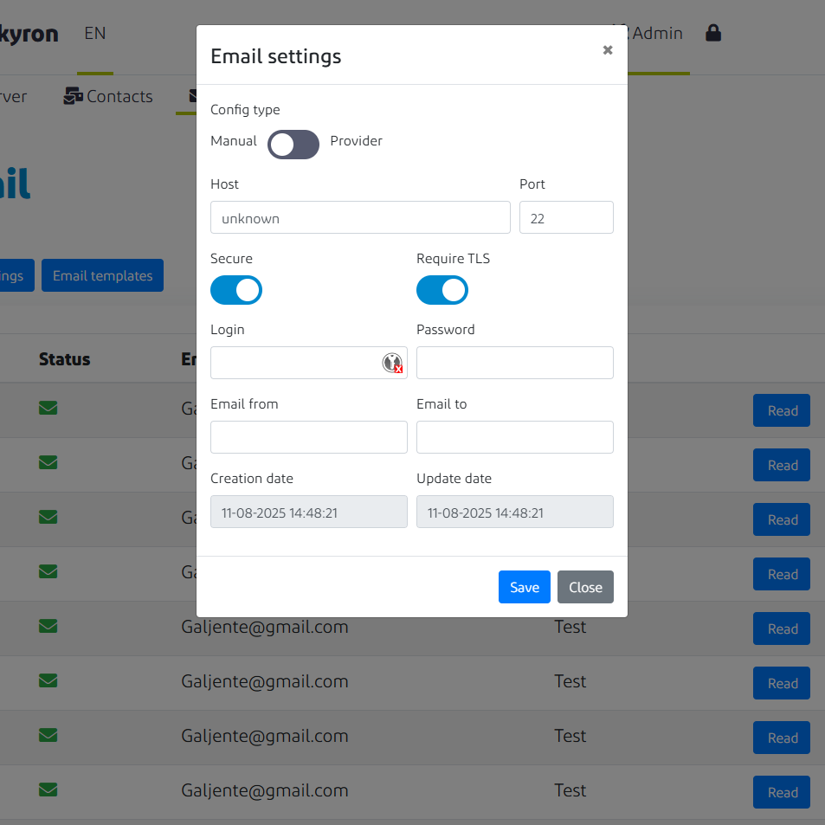
Task: Click inside the Email from field
Action: [x=308, y=437]
